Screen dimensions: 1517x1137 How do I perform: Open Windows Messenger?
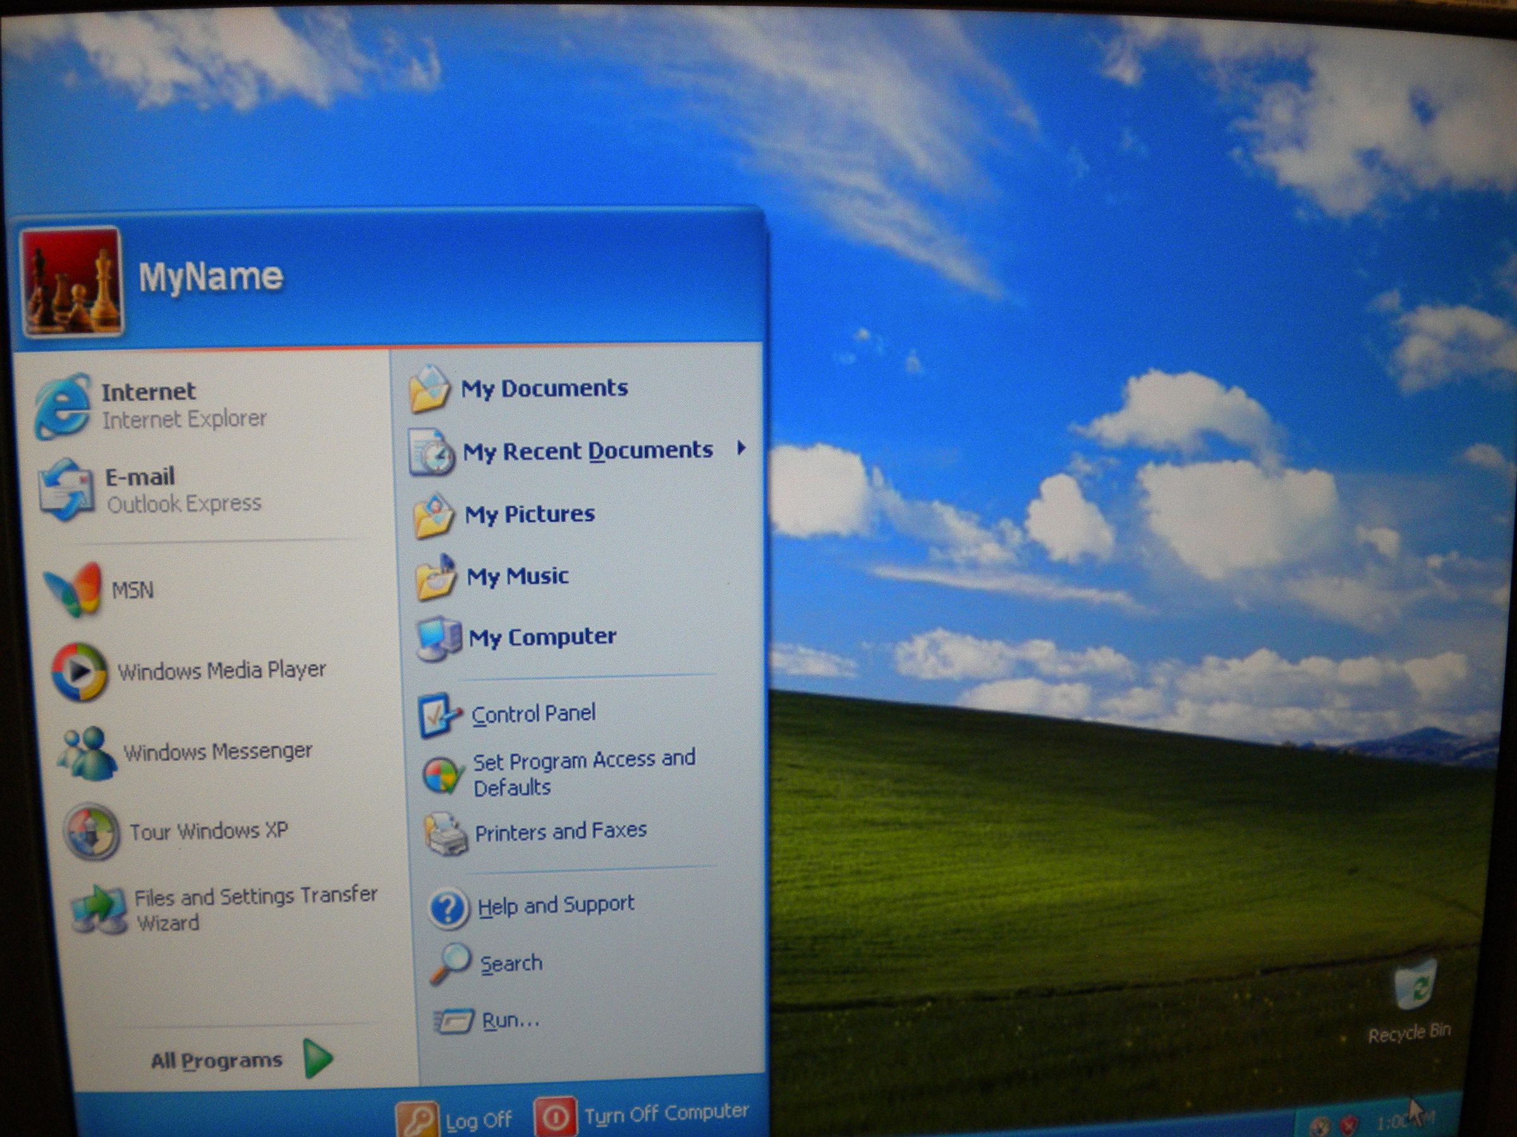(x=217, y=750)
